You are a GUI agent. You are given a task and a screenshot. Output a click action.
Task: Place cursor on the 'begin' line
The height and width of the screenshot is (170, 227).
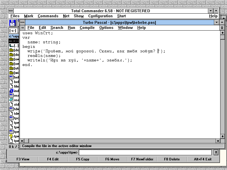[29, 47]
